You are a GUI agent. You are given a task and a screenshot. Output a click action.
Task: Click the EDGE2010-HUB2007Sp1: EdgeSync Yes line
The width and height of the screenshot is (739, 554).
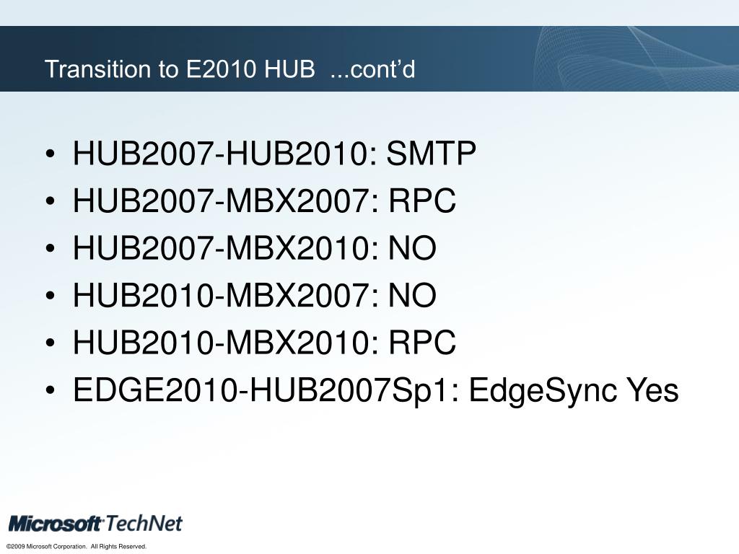coord(375,390)
